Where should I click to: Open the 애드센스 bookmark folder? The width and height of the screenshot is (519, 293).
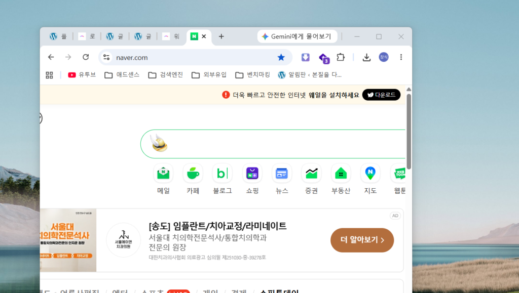122,75
